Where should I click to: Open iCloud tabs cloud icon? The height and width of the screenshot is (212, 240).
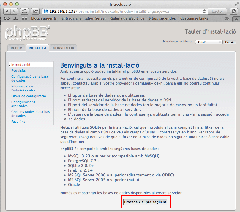tap(24, 11)
